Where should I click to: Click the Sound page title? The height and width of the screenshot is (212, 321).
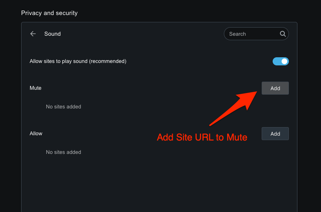tap(52, 34)
